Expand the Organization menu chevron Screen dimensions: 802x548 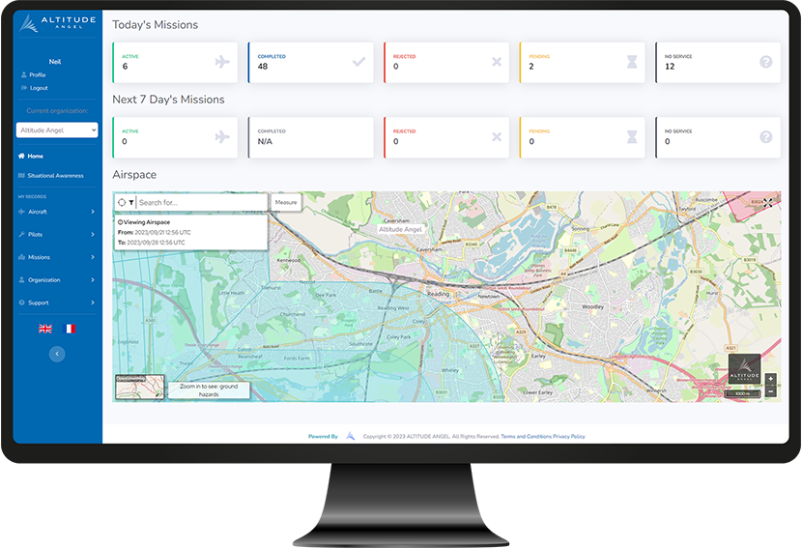93,280
